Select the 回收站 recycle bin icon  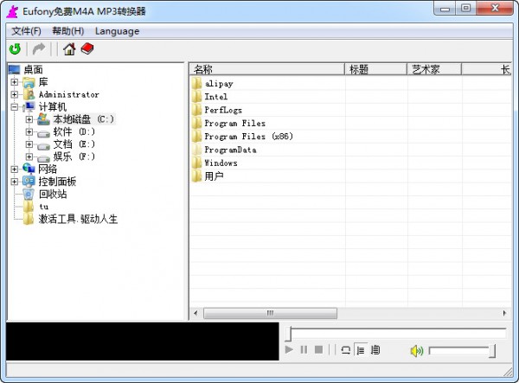(29, 195)
